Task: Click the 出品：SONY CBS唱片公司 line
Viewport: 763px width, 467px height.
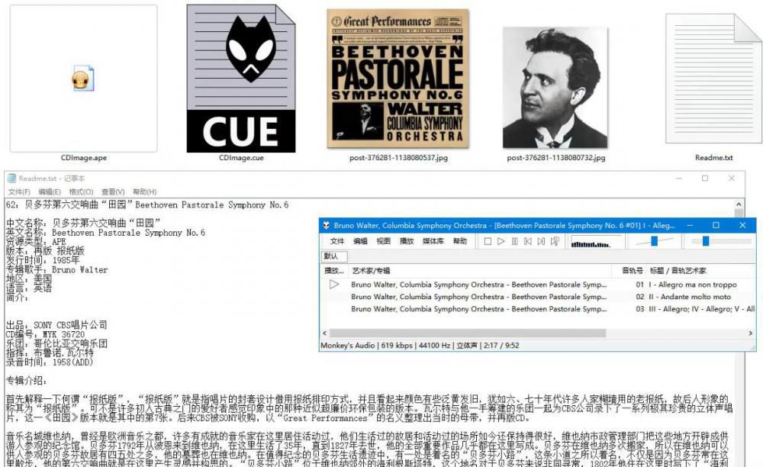Action: 56,325
